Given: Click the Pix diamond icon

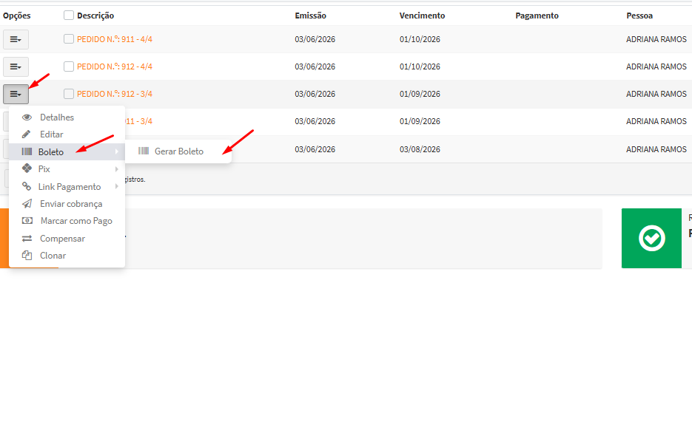Looking at the screenshot, I should (x=27, y=168).
